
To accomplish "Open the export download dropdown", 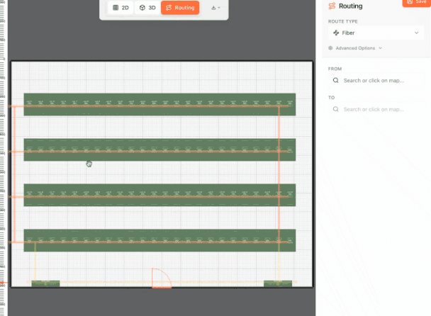I will click(216, 8).
